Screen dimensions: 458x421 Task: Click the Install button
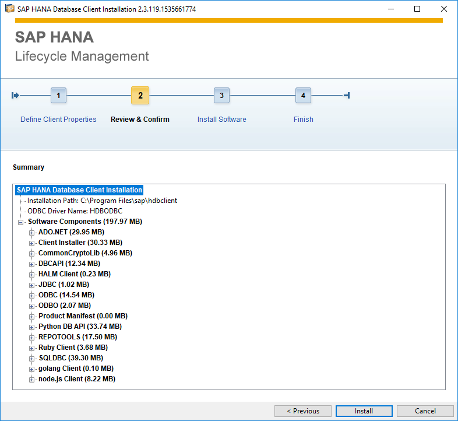pyautogui.click(x=364, y=411)
